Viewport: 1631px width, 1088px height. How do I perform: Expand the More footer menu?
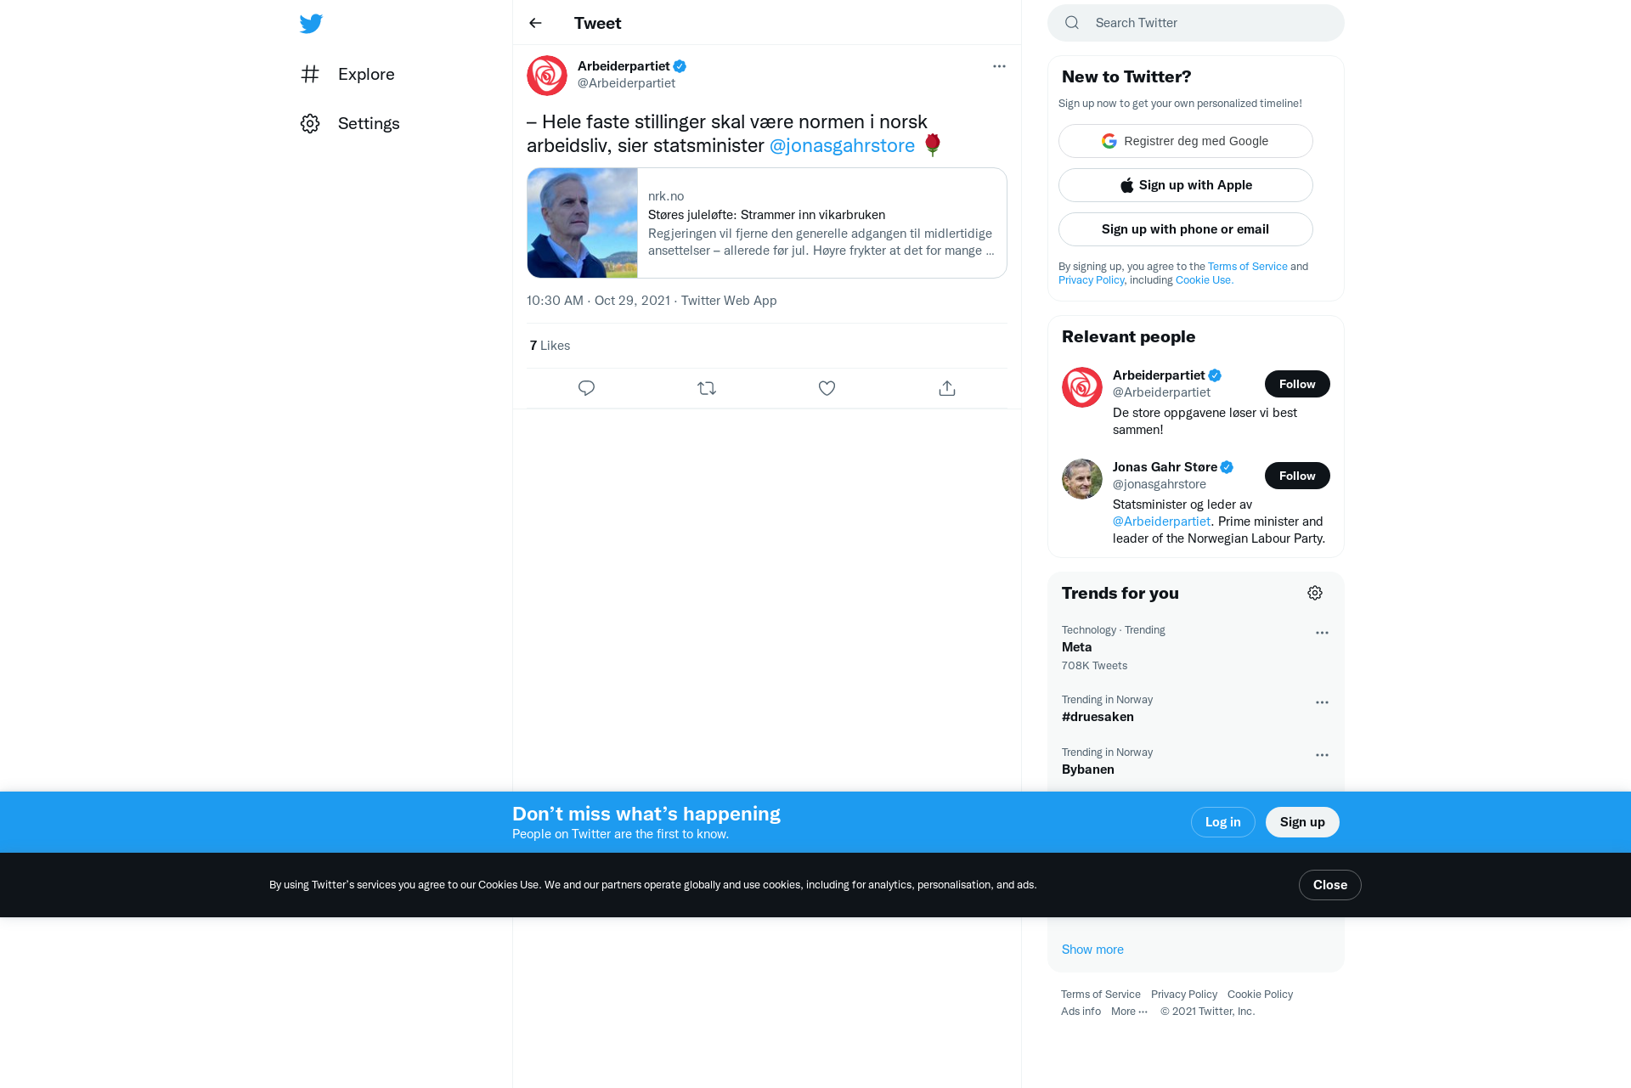point(1129,1012)
